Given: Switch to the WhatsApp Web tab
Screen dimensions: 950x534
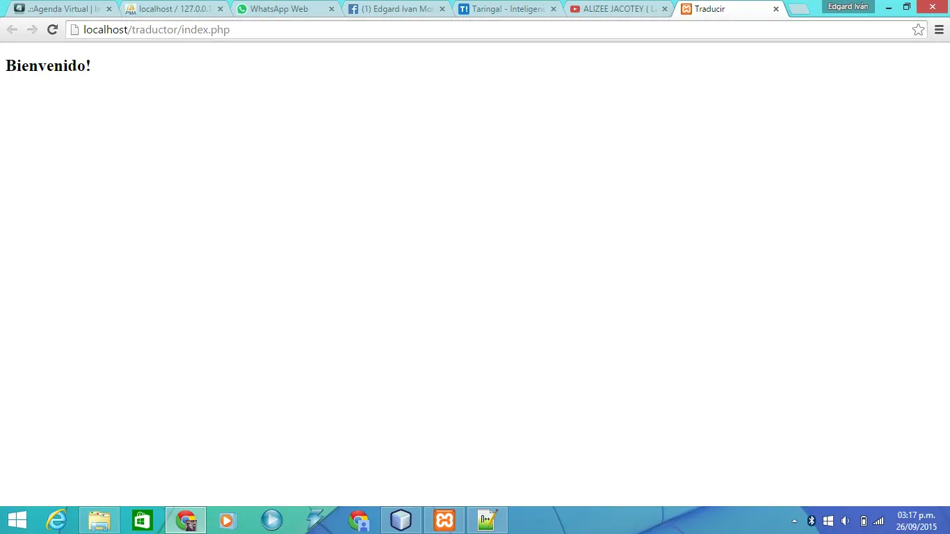Looking at the screenshot, I should [284, 9].
